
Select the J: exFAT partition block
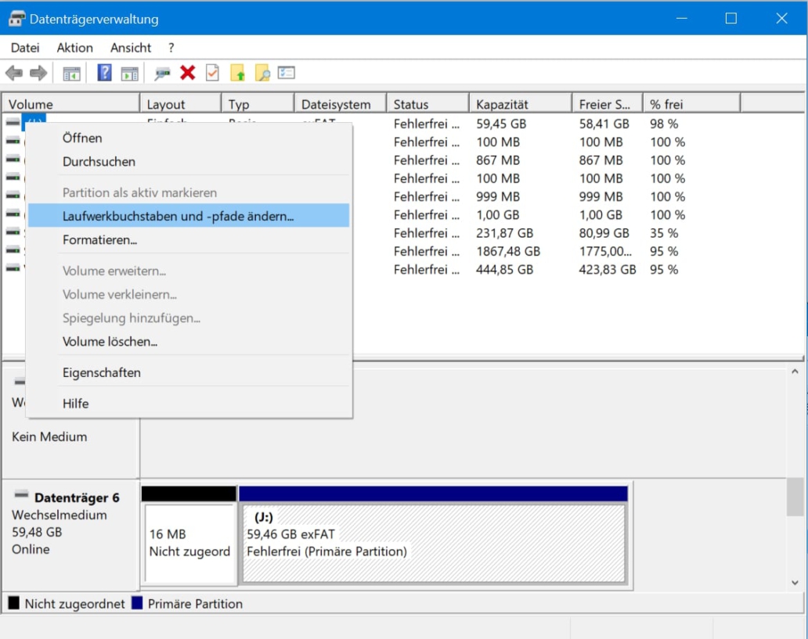coord(433,543)
